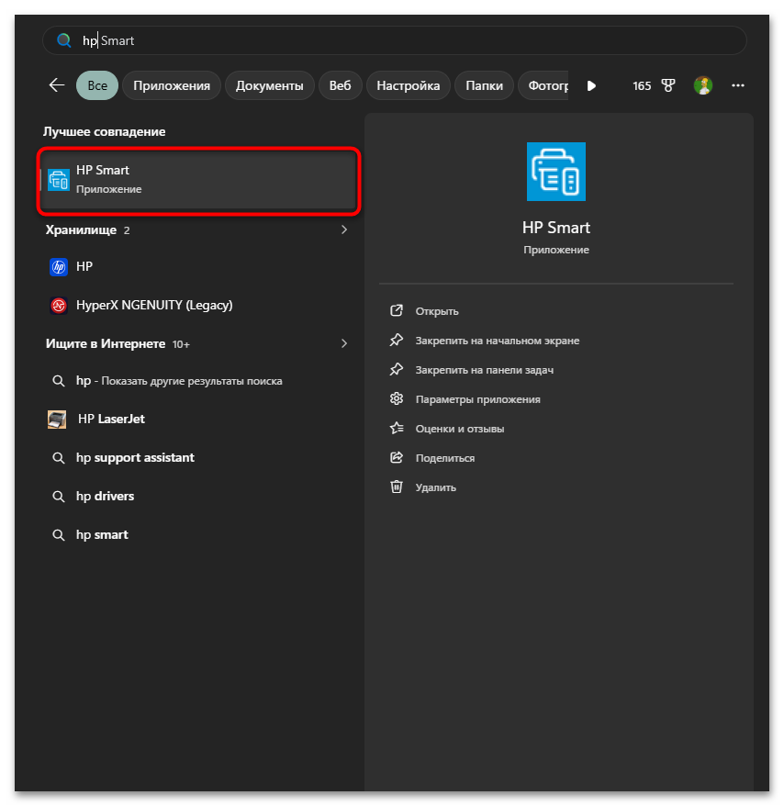The width and height of the screenshot is (784, 806).
Task: Select the HP LaserJet suggestion
Action: (x=198, y=419)
